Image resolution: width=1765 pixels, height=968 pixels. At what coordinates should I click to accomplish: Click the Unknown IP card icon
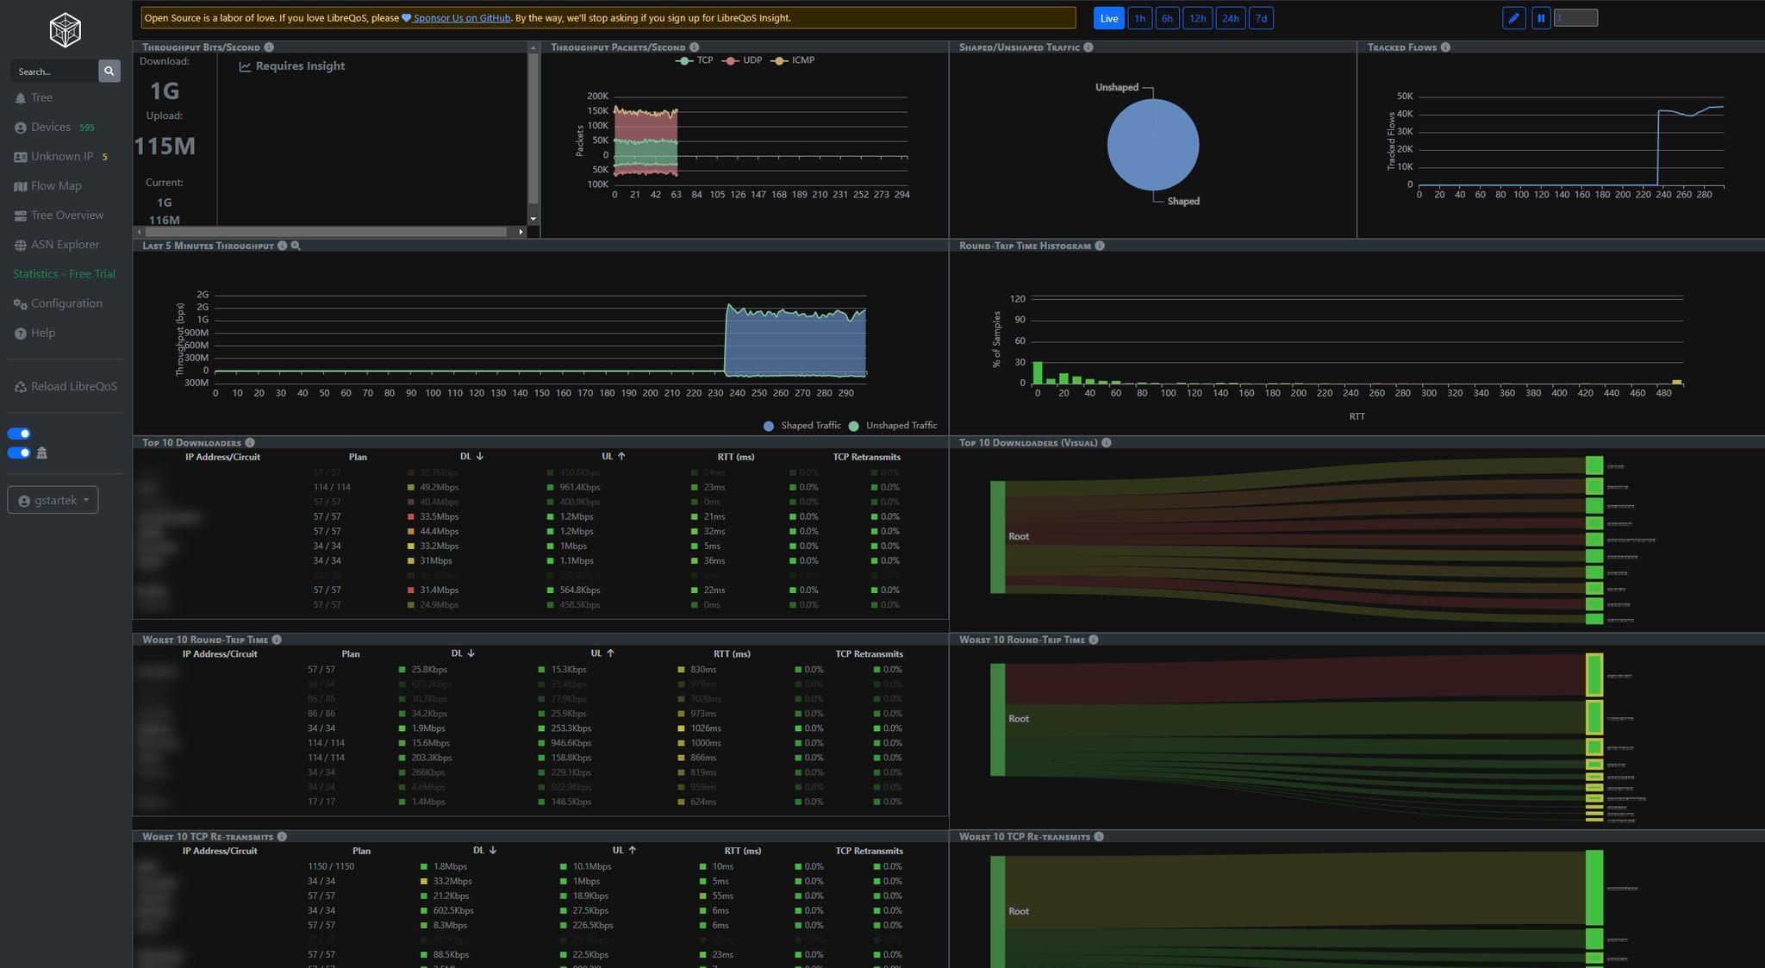[x=21, y=157]
